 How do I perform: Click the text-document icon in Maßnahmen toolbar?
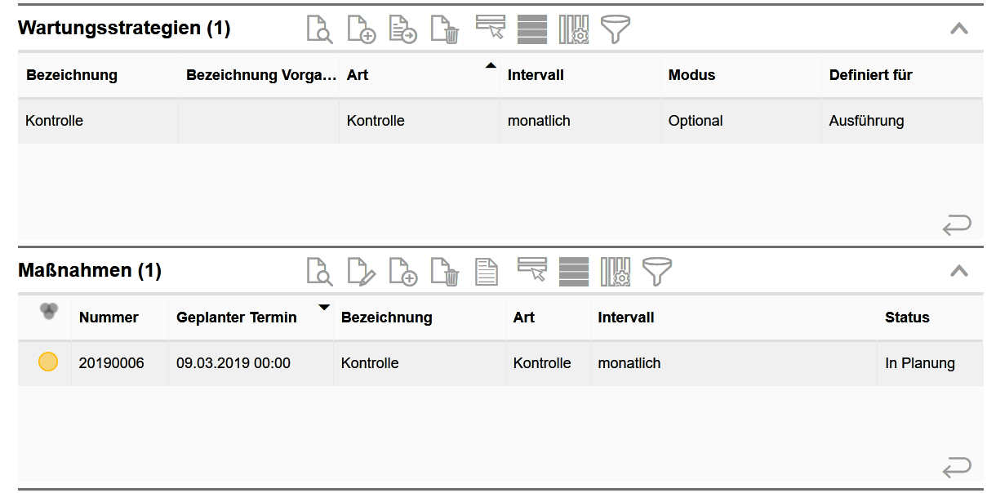click(487, 271)
